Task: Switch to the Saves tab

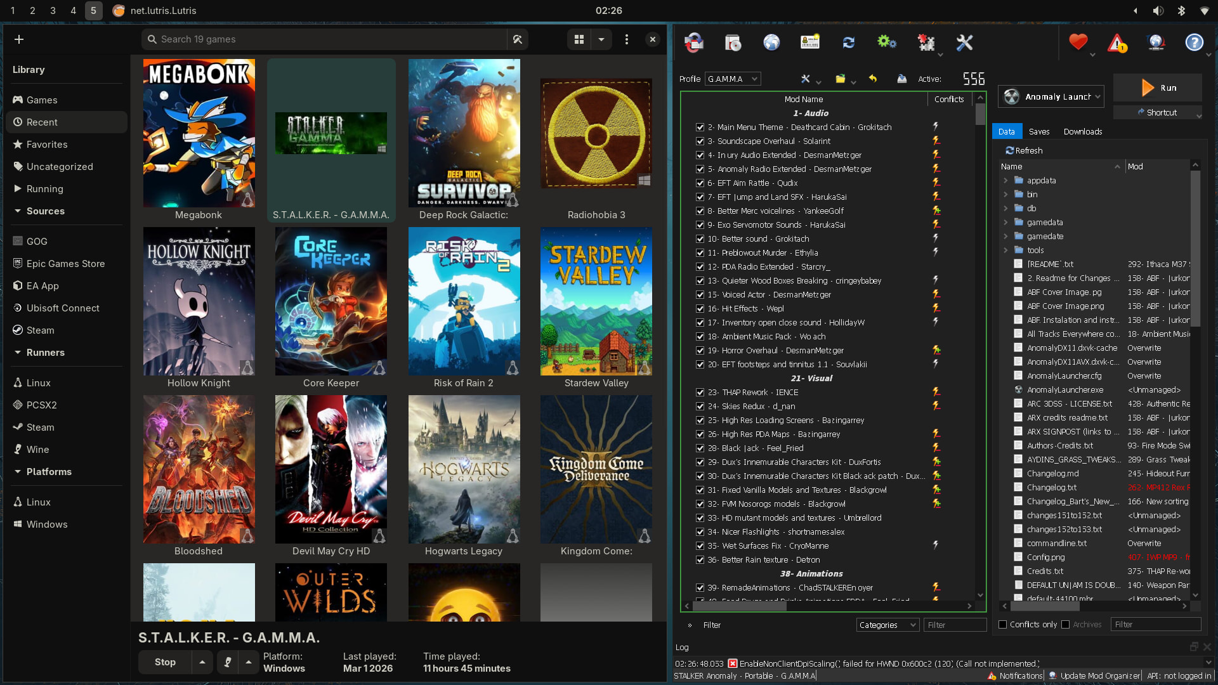Action: (1038, 132)
